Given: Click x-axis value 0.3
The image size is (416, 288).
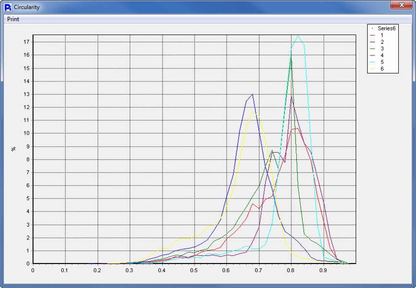Looking at the screenshot, I should (x=128, y=270).
